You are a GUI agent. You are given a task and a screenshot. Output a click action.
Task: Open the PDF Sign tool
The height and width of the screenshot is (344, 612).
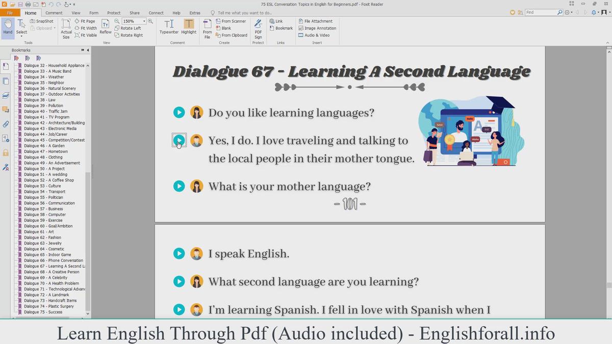259,29
